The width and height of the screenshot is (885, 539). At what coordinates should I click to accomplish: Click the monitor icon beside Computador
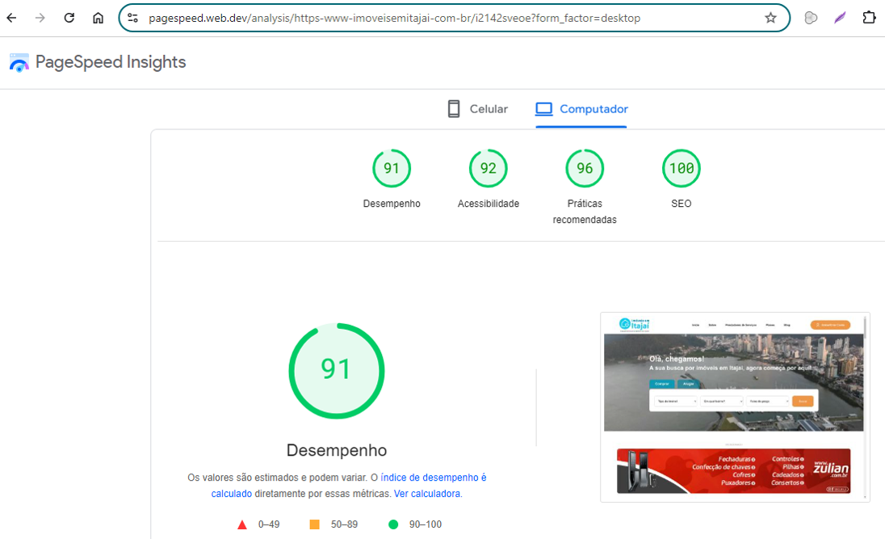(x=543, y=107)
